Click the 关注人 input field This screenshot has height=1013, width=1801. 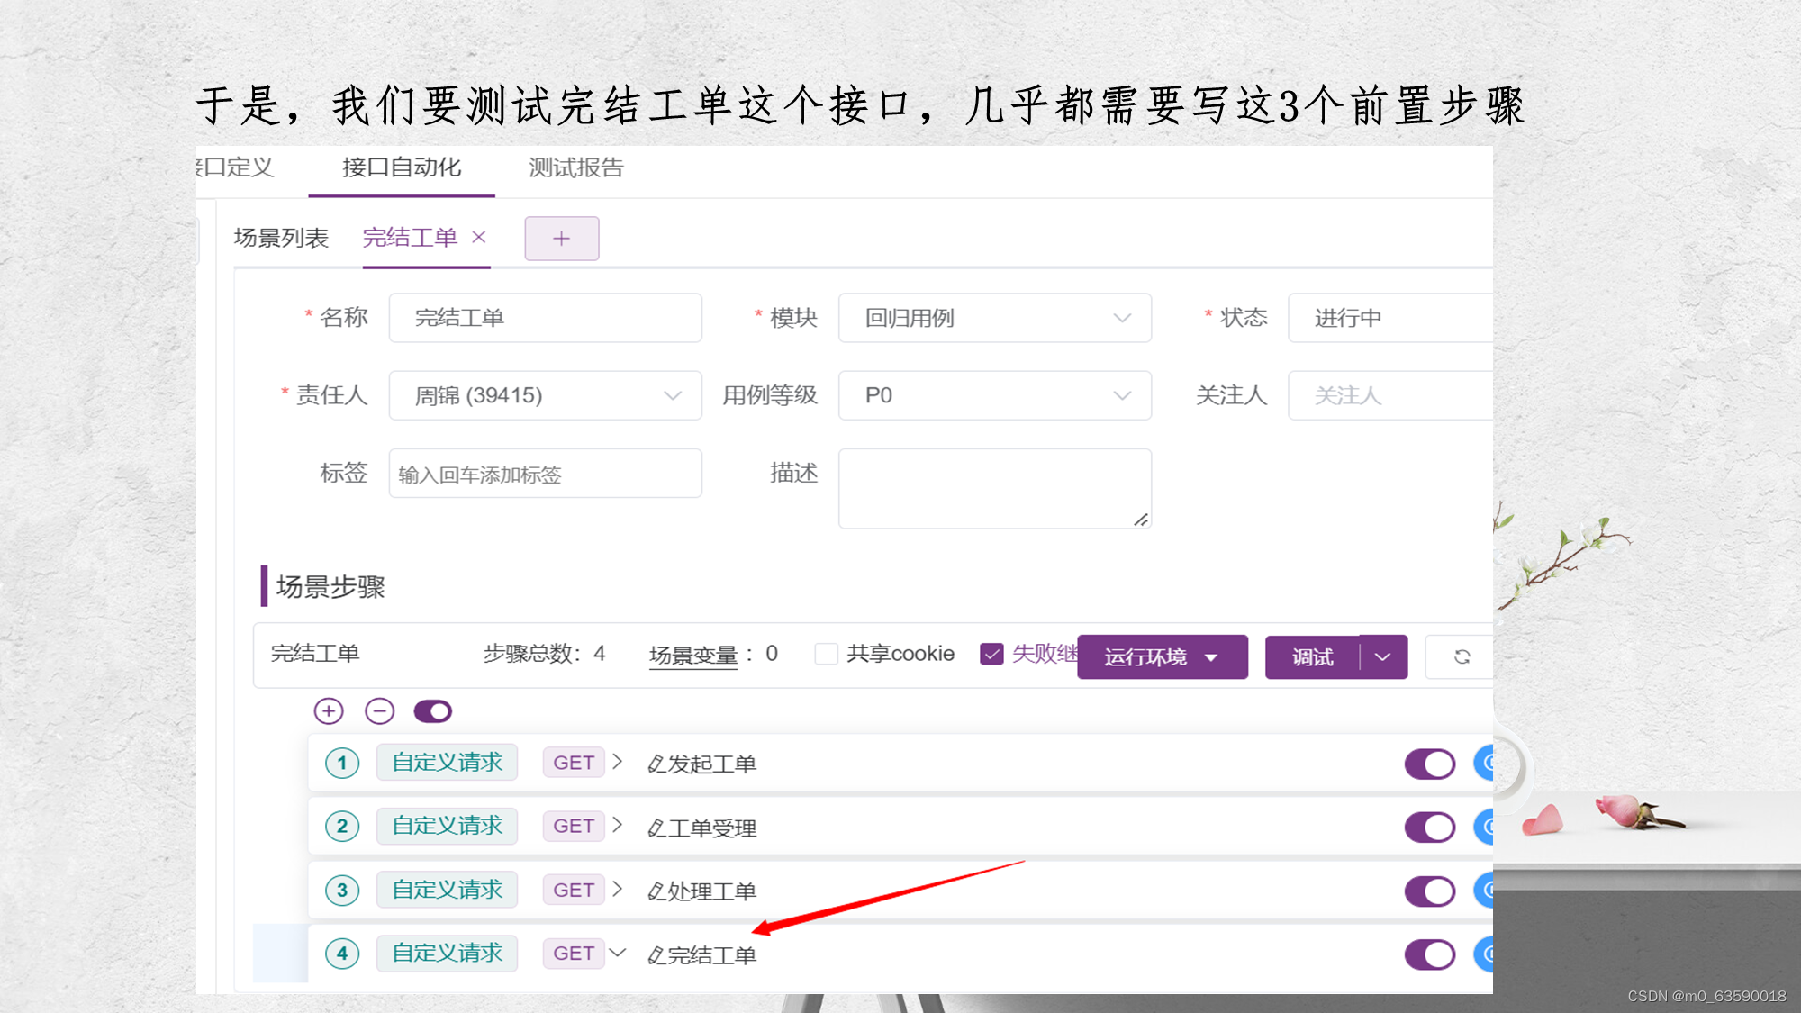click(1390, 395)
